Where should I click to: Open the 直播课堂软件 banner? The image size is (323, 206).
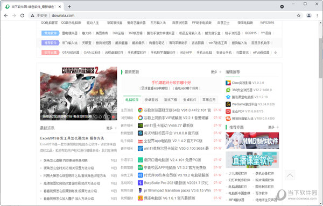tap(252, 160)
